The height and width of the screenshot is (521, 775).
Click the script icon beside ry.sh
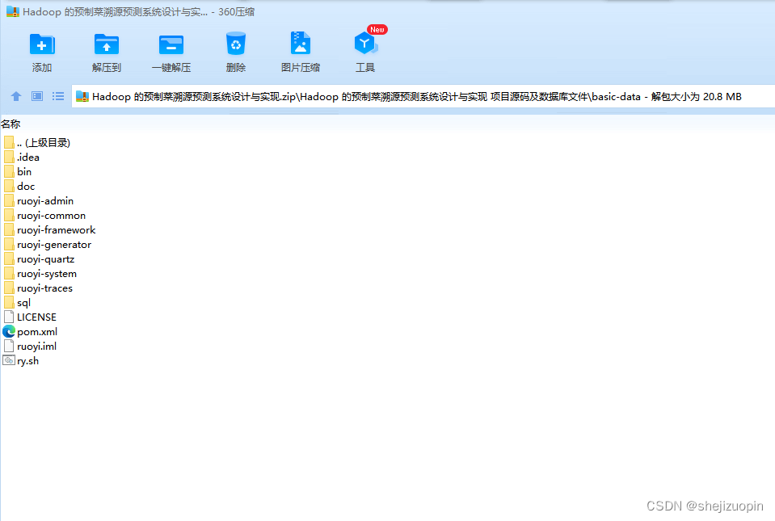tap(9, 360)
